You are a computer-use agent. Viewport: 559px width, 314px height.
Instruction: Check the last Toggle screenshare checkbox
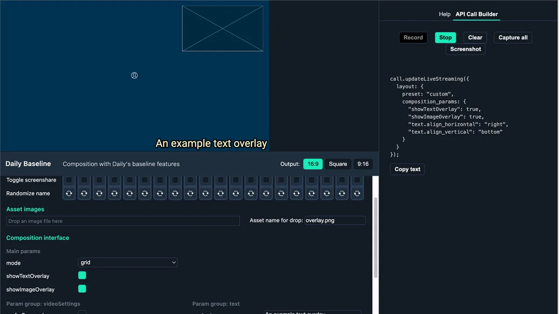coord(357,180)
